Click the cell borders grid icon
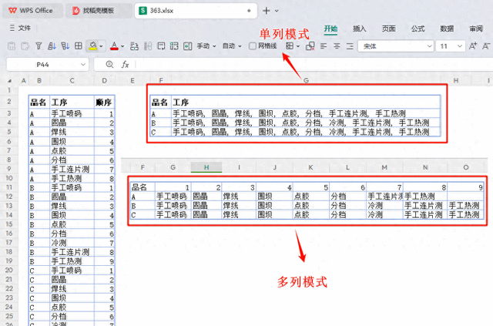This screenshot has width=493, height=326. click(x=79, y=46)
